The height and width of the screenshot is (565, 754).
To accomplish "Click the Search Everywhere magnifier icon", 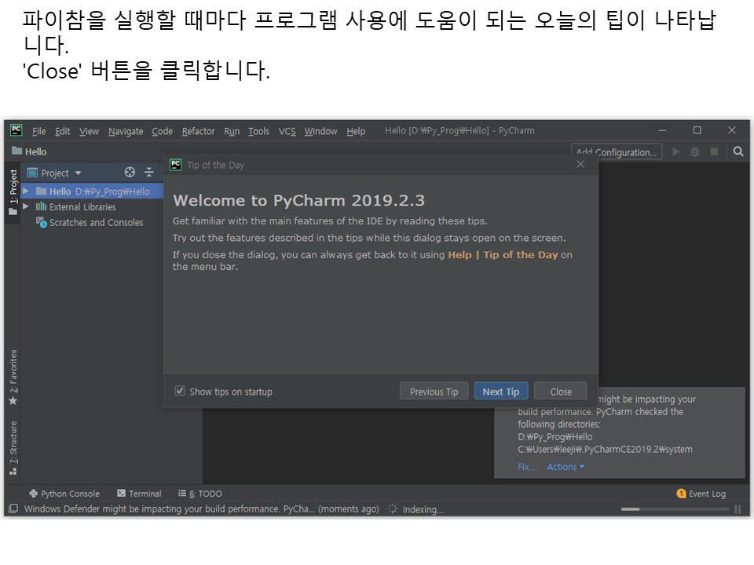I will tap(738, 151).
